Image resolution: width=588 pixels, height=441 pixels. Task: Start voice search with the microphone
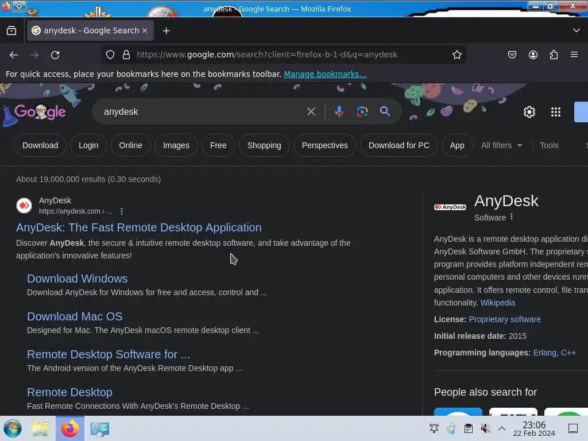pyautogui.click(x=339, y=111)
